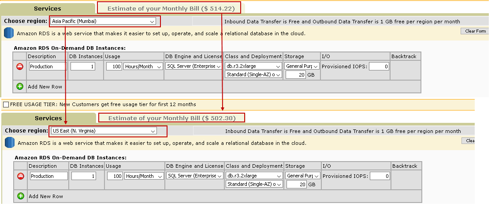Click green plus icon in Mumbai panel
Image resolution: width=495 pixels, height=210 pixels.
tap(20, 86)
